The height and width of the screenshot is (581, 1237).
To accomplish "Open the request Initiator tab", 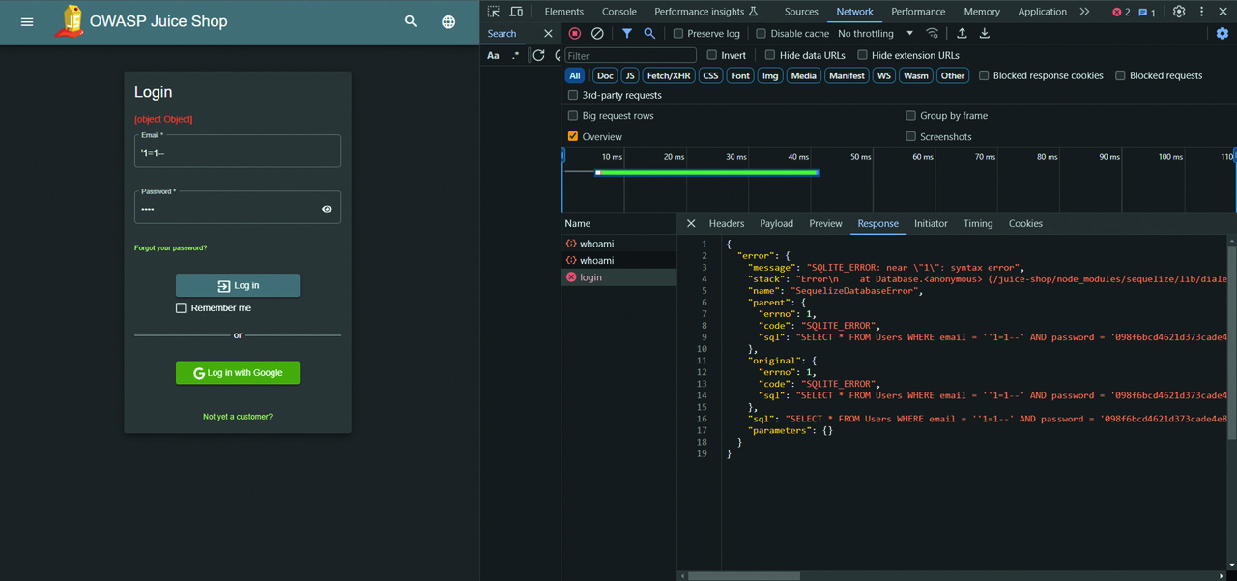I will pos(931,223).
